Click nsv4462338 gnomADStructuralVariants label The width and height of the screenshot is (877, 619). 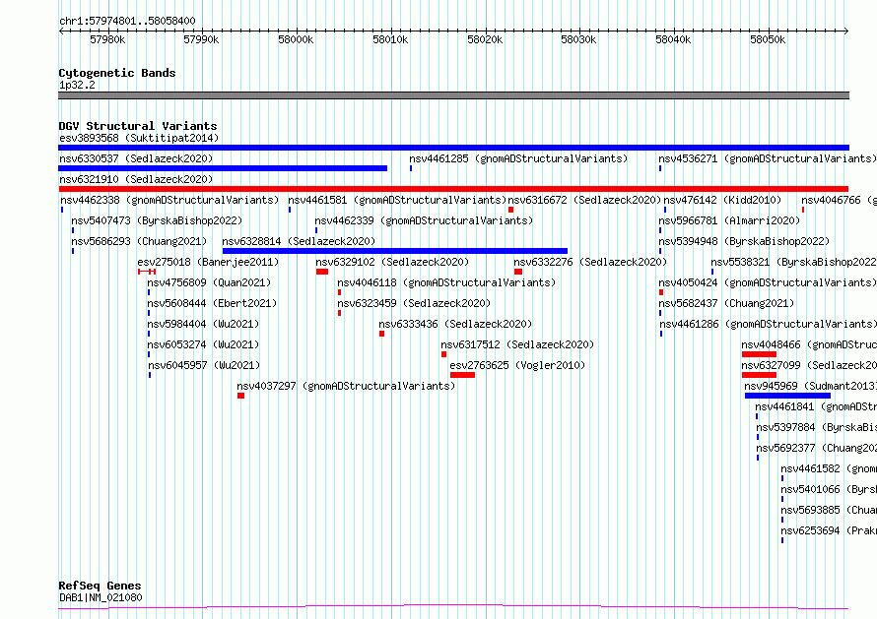click(x=169, y=200)
